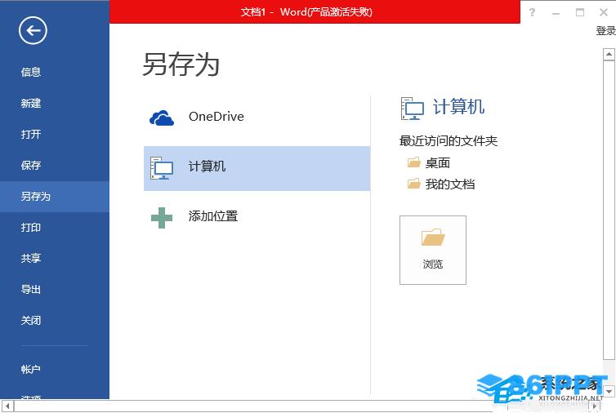This screenshot has width=616, height=413.
Task: Open the 打开 sidebar entry
Action: [31, 134]
